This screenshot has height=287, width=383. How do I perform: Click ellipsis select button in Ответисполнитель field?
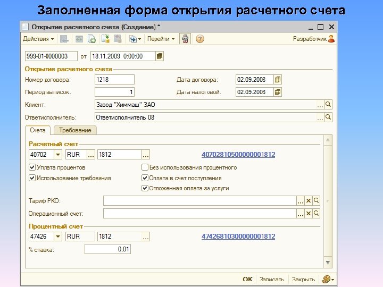click(320, 117)
